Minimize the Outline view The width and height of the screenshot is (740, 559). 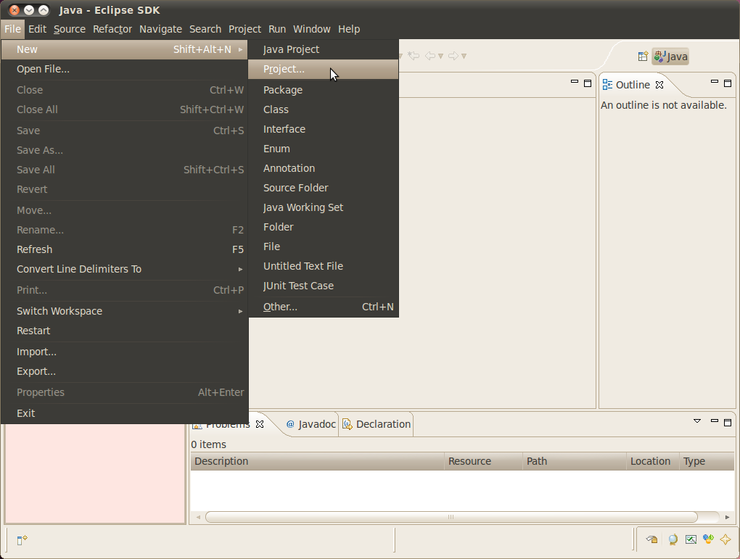click(x=715, y=82)
